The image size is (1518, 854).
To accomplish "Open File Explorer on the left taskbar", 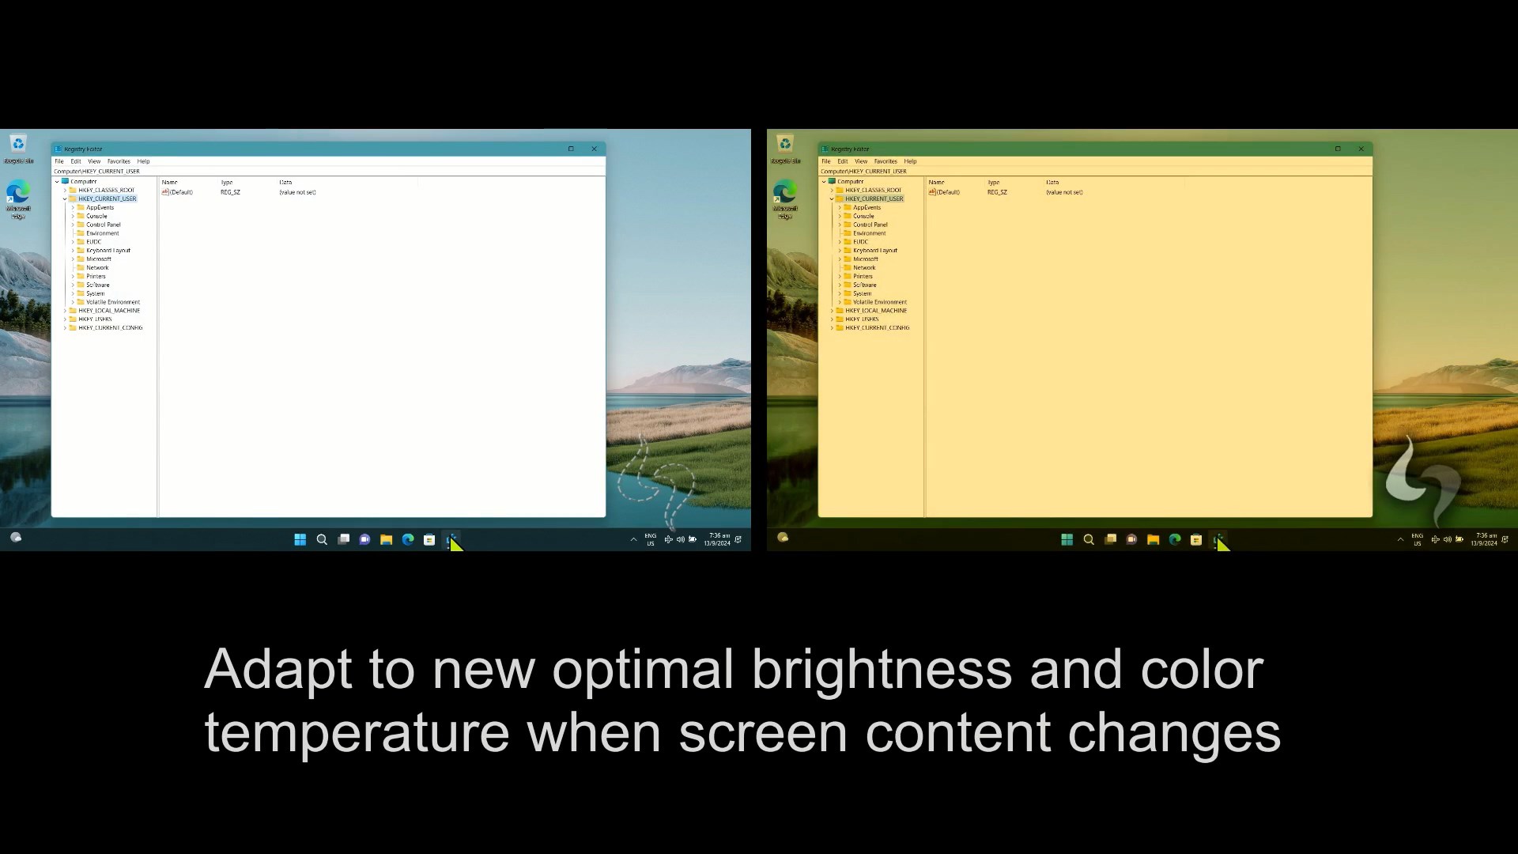I will tap(386, 539).
